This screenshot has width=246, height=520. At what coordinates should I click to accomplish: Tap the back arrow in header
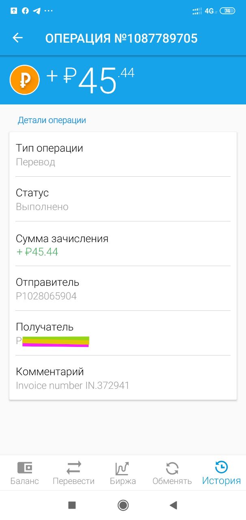point(17,38)
